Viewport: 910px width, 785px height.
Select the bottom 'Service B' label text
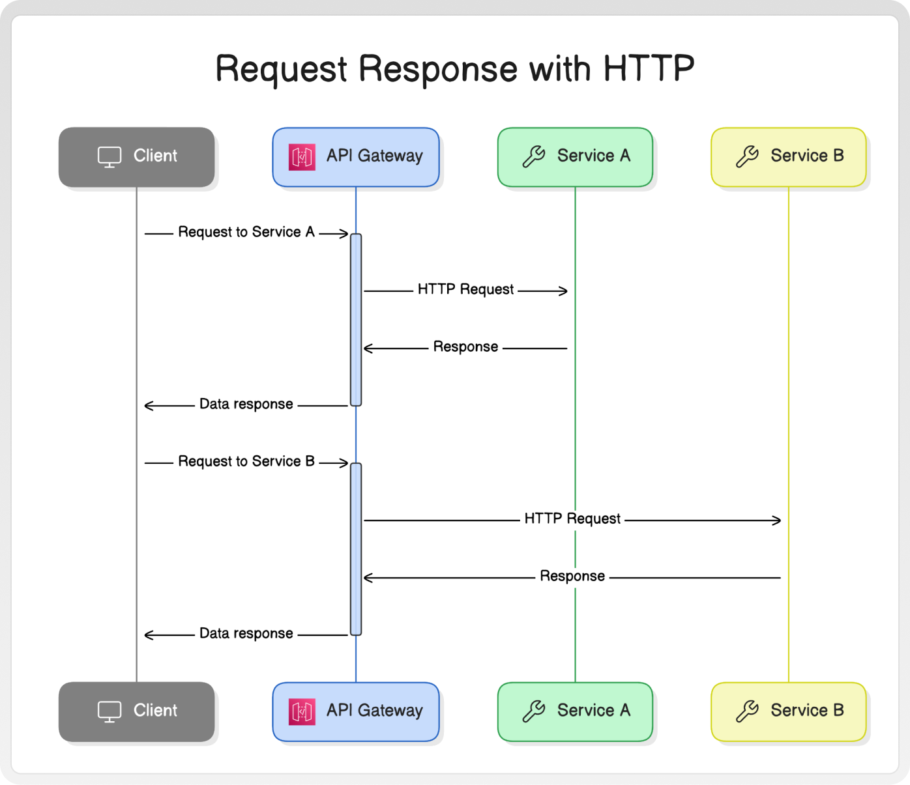click(807, 710)
